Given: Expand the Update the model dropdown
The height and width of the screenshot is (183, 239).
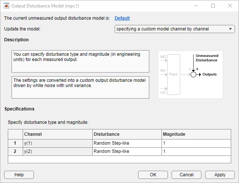Looking at the screenshot, I should pos(174,29).
